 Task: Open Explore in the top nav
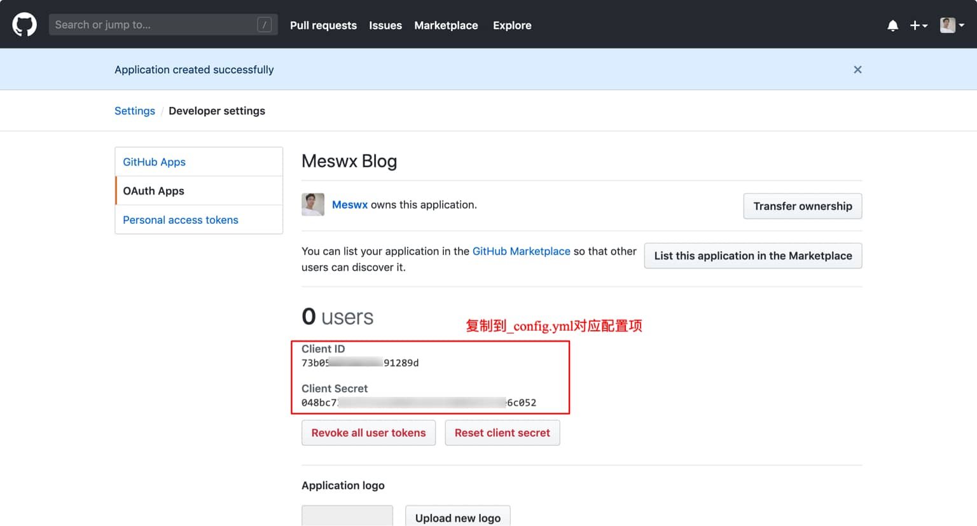coord(512,25)
